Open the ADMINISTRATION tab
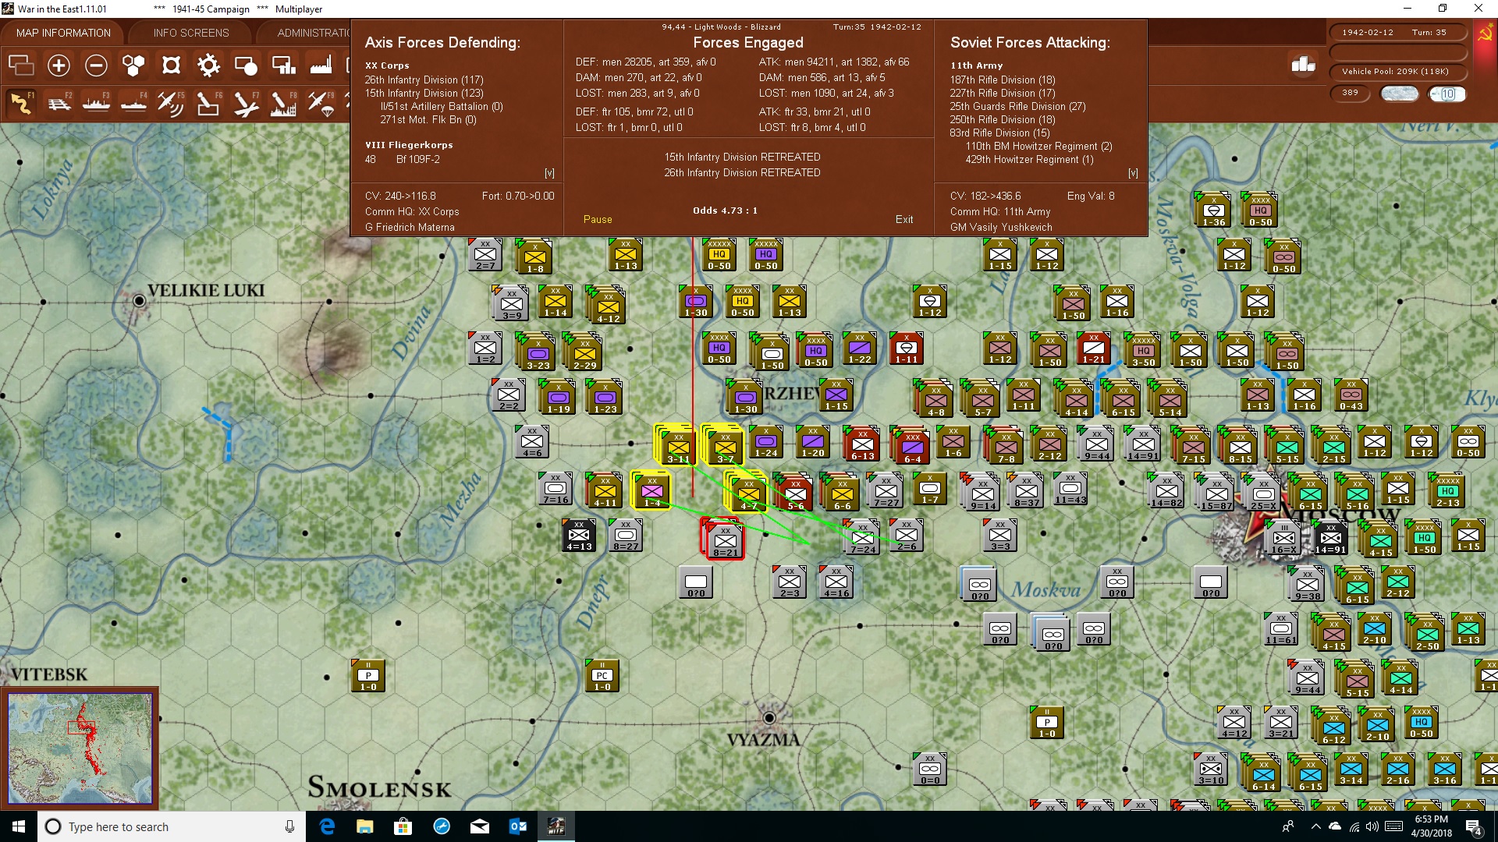The height and width of the screenshot is (842, 1498). (x=313, y=33)
